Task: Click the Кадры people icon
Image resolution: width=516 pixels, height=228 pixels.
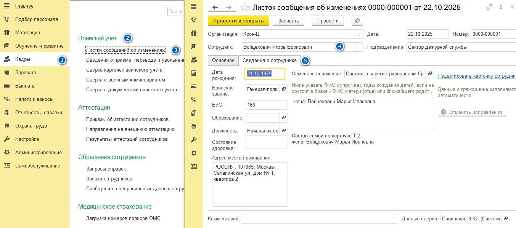Action: click(x=6, y=59)
